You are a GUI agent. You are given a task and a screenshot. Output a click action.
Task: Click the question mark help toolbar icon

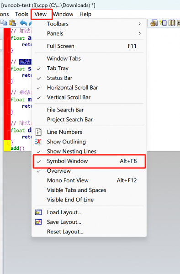(x=163, y=23)
